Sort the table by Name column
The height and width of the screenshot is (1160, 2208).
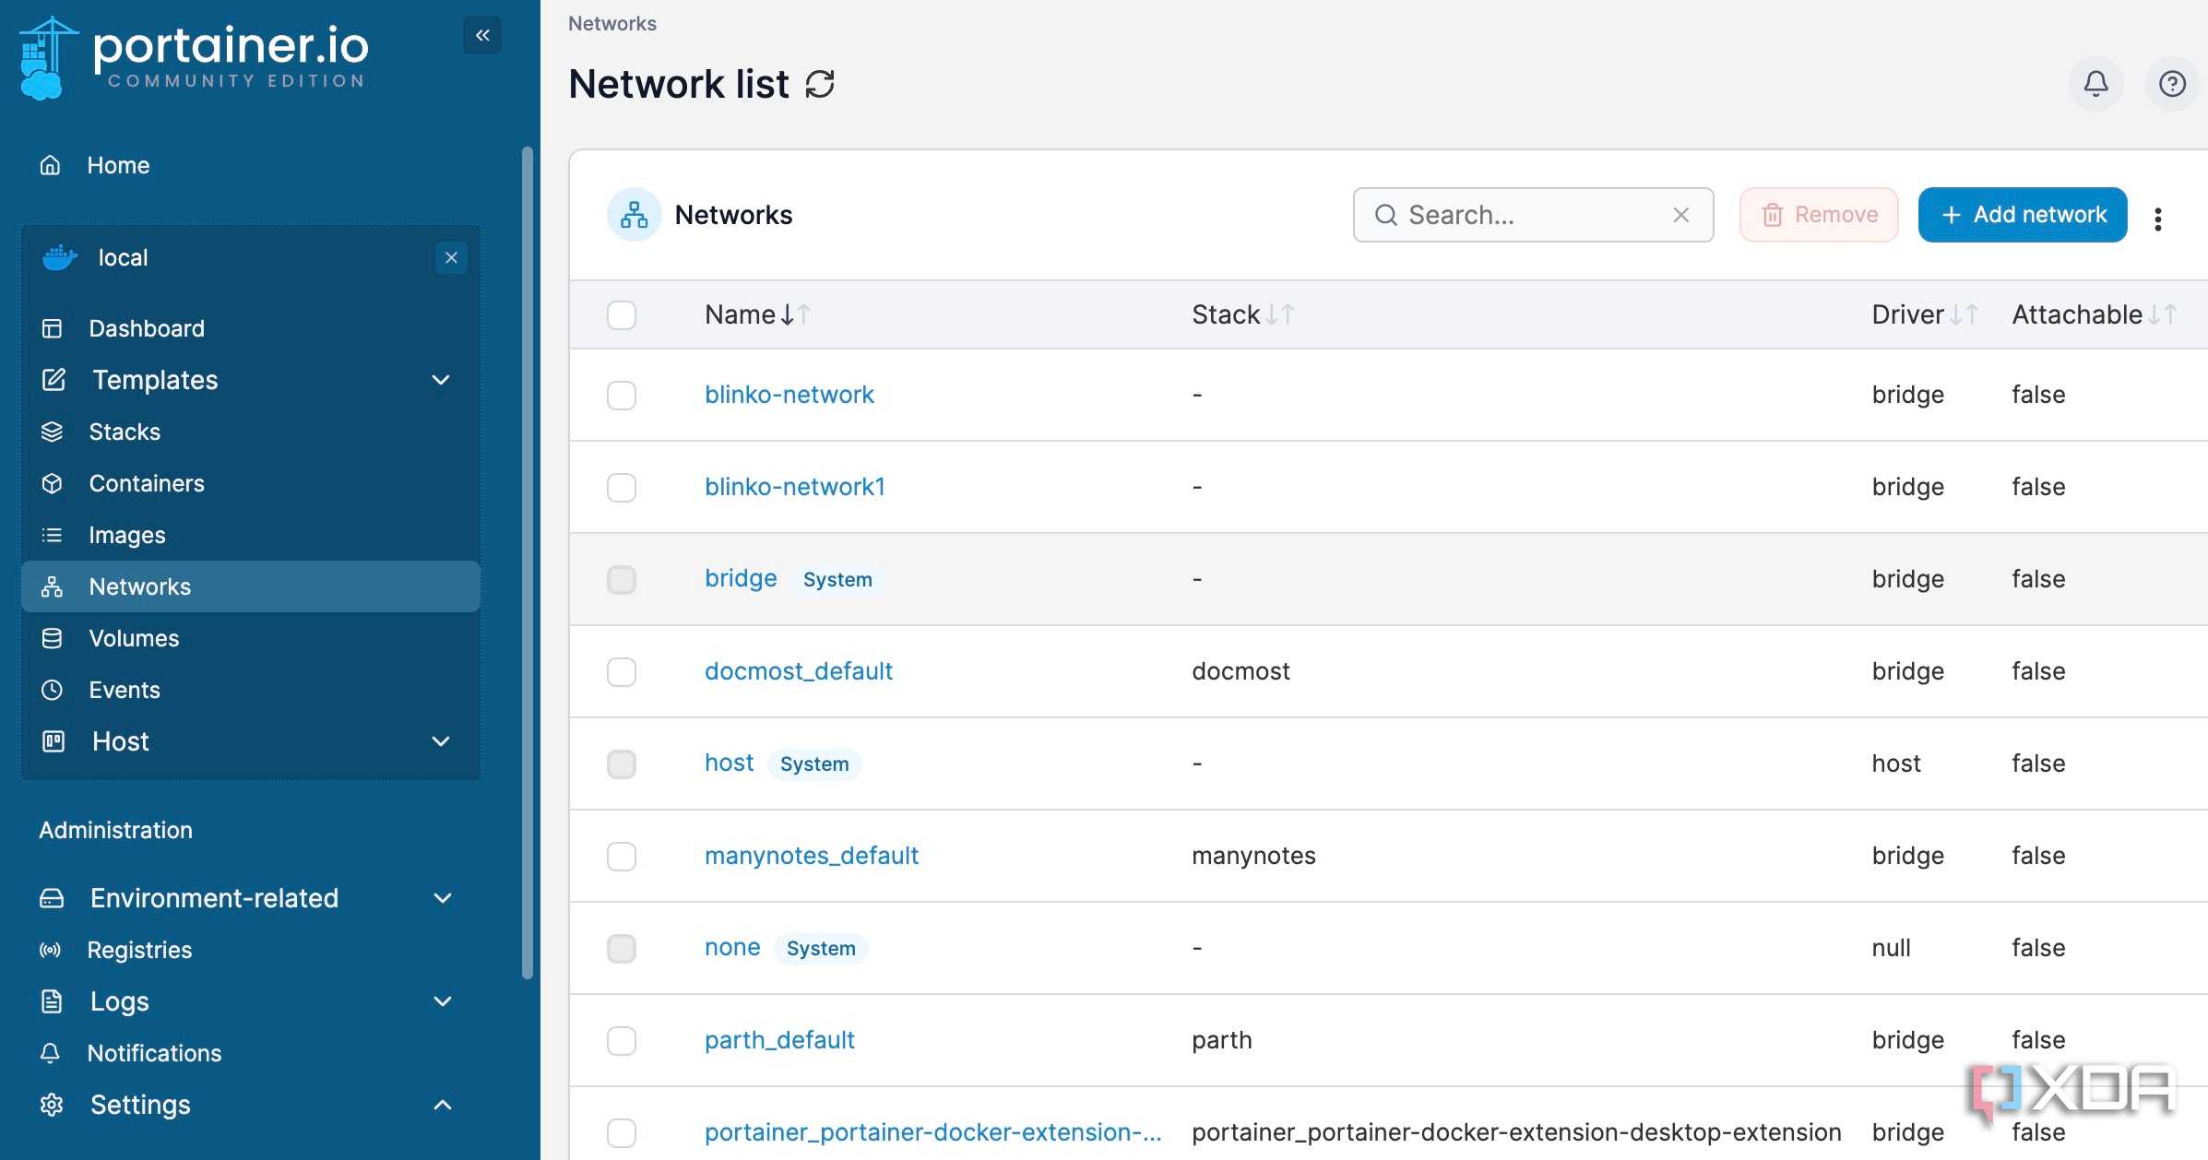pyautogui.click(x=757, y=314)
